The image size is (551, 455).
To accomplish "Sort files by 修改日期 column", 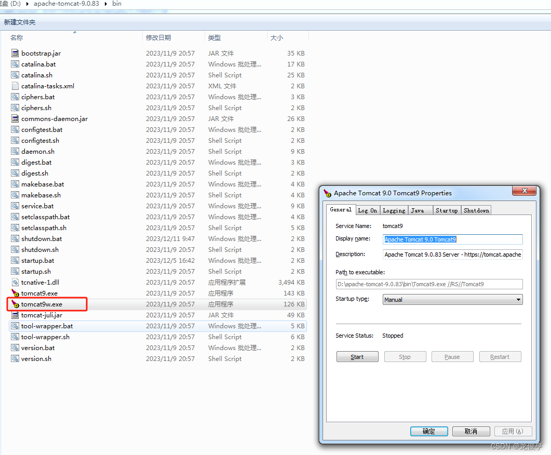I will click(x=158, y=37).
